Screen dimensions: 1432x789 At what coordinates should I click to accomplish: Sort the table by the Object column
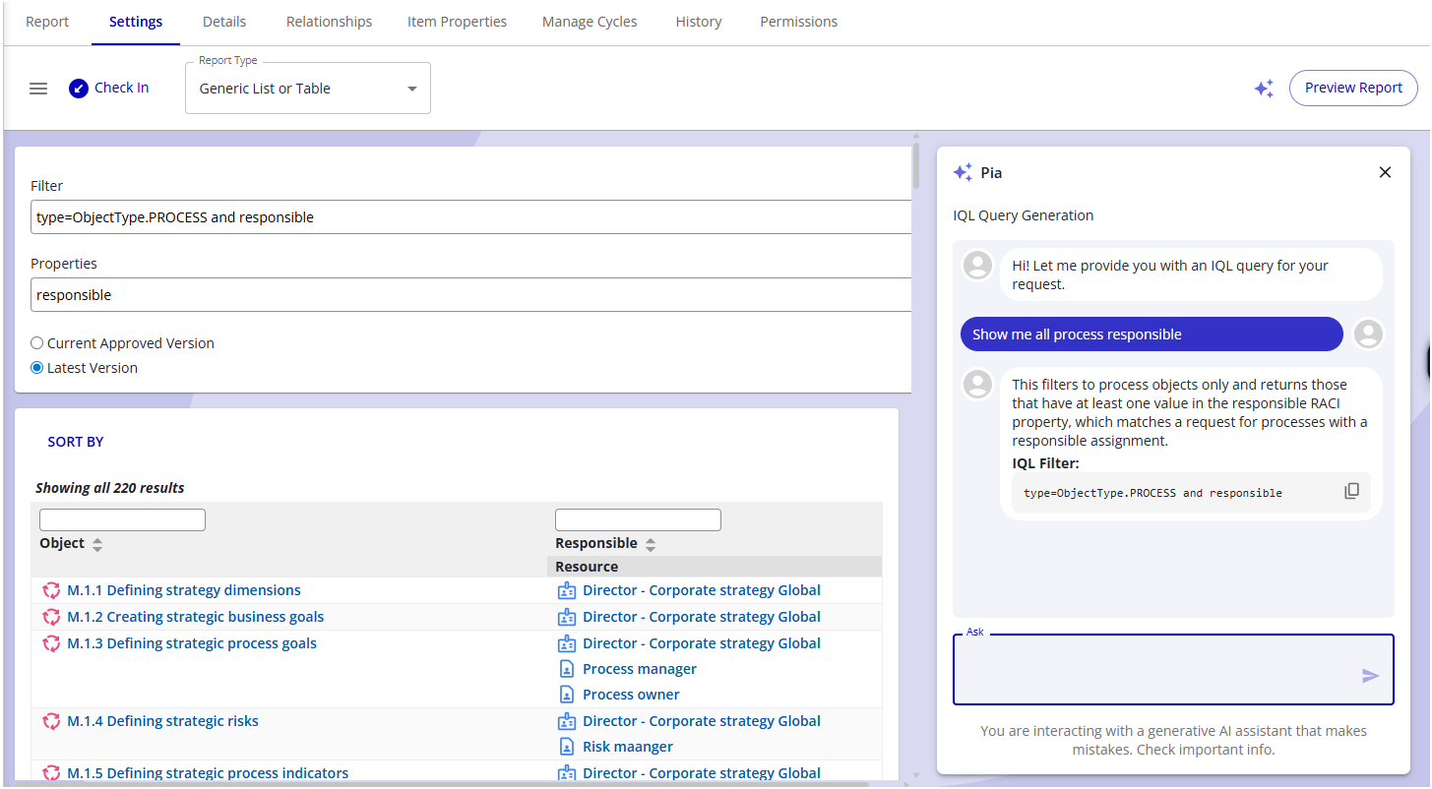[x=97, y=544]
